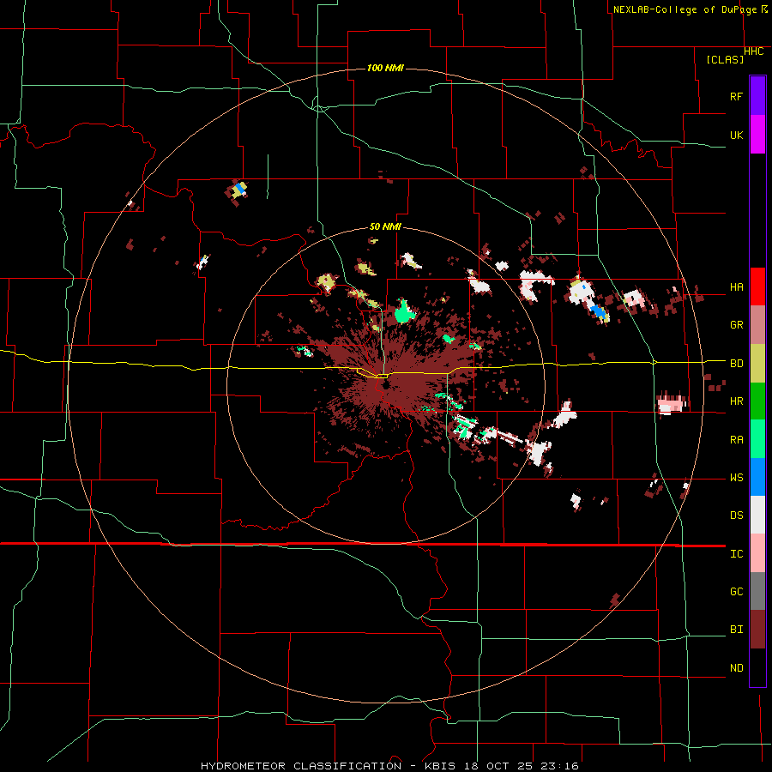Click the HHC product code text
Viewport: 772px width, 772px height.
coord(753,51)
